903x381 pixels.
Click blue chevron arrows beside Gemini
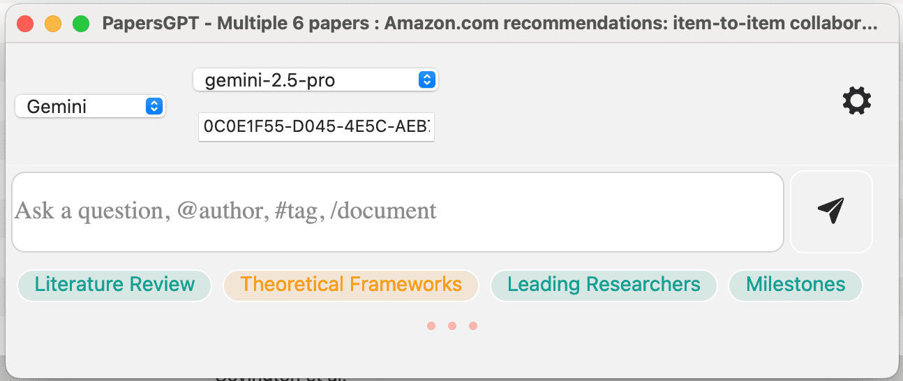pos(154,106)
